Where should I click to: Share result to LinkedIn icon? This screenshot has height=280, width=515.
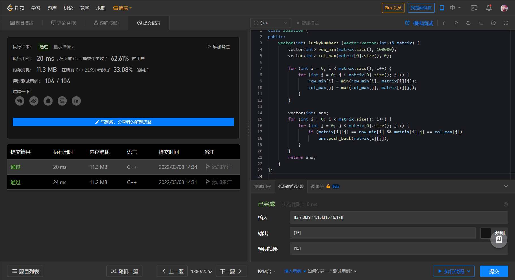[x=76, y=101]
